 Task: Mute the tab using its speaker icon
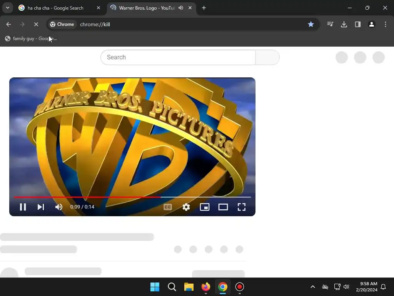(x=181, y=8)
